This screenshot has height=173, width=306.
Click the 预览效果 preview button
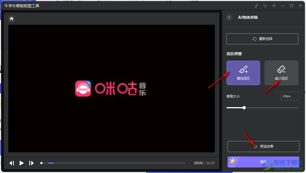click(x=263, y=147)
